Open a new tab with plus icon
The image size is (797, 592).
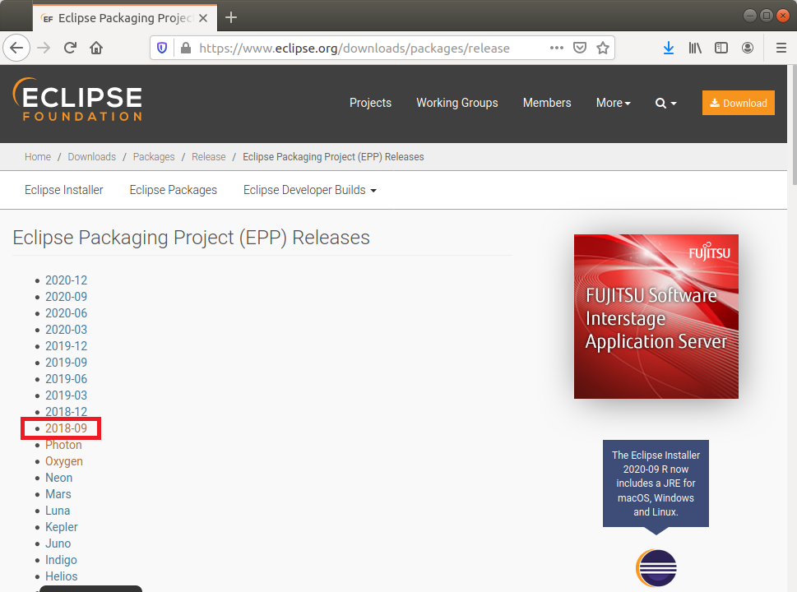[231, 18]
